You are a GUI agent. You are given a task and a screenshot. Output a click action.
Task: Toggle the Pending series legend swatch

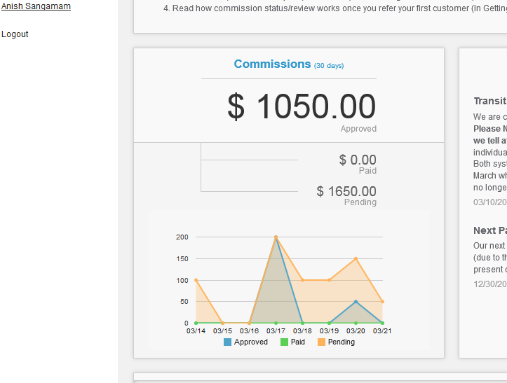click(322, 342)
